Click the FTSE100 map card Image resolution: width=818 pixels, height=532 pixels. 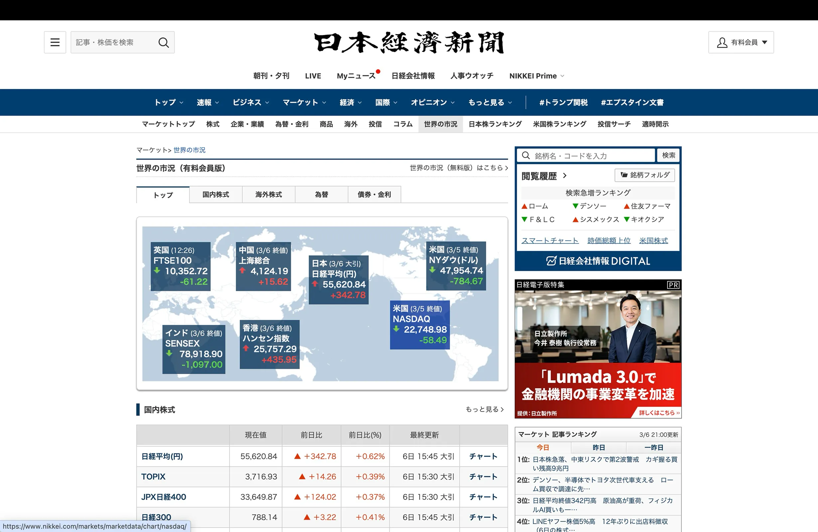point(181,266)
